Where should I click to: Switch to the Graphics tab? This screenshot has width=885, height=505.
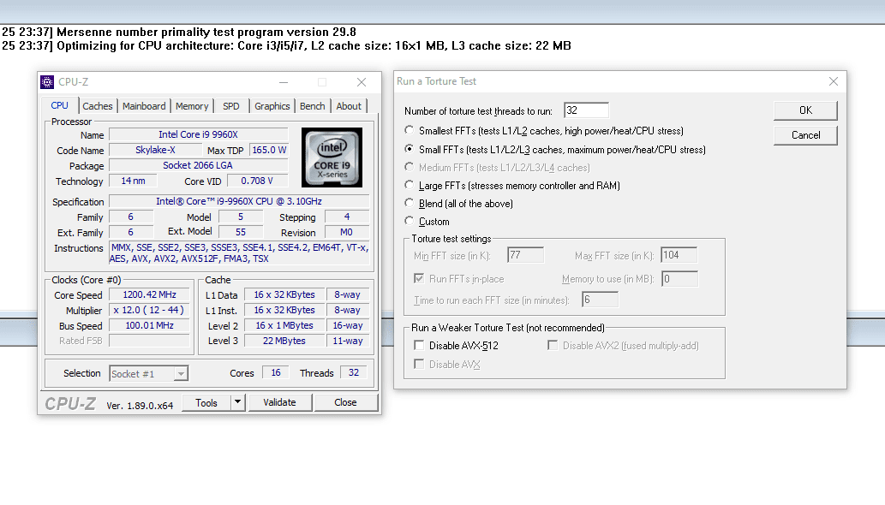[272, 106]
